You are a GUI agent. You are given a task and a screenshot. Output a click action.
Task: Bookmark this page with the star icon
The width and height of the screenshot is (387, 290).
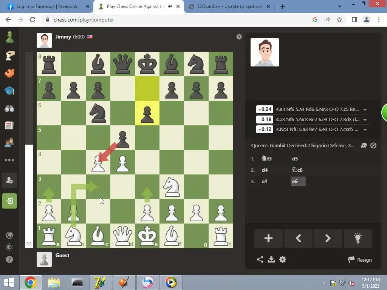coord(339,20)
